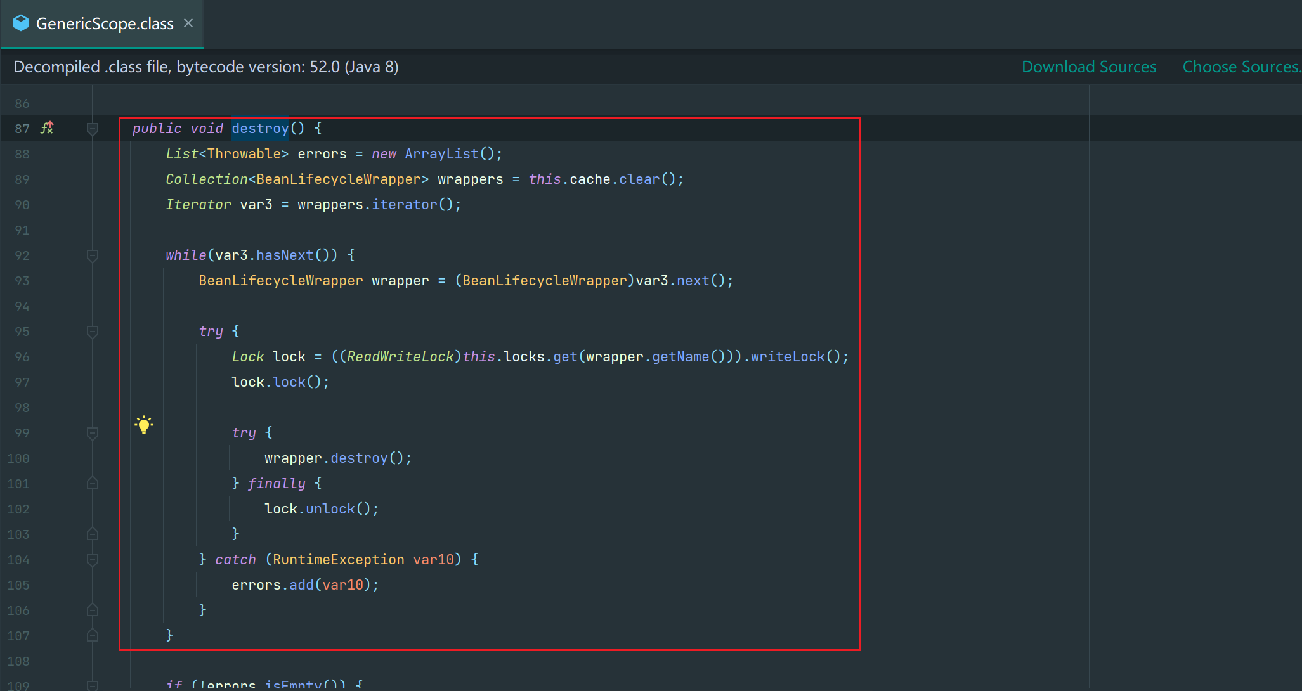Click the ReadWriteLock cast on line 96
The image size is (1302, 691).
pos(400,357)
